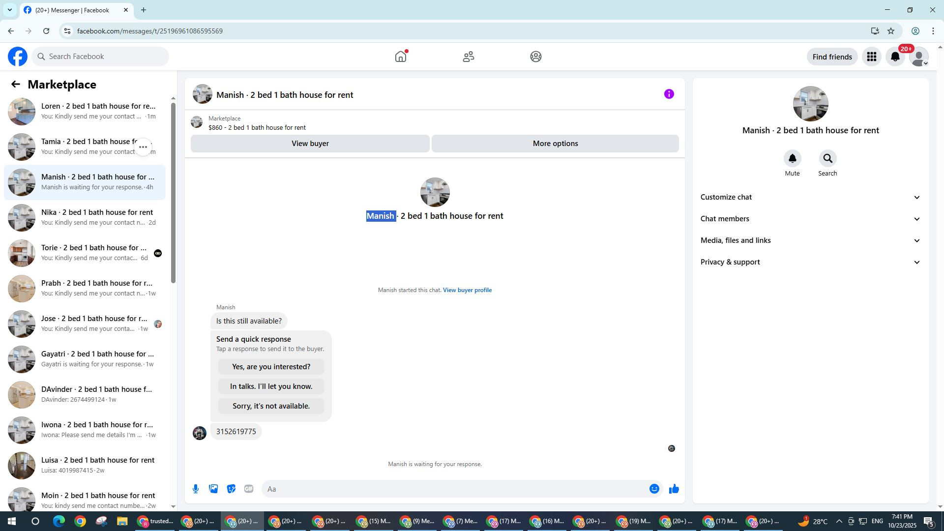The height and width of the screenshot is (531, 944).
Task: Click the View buyer button
Action: point(310,144)
